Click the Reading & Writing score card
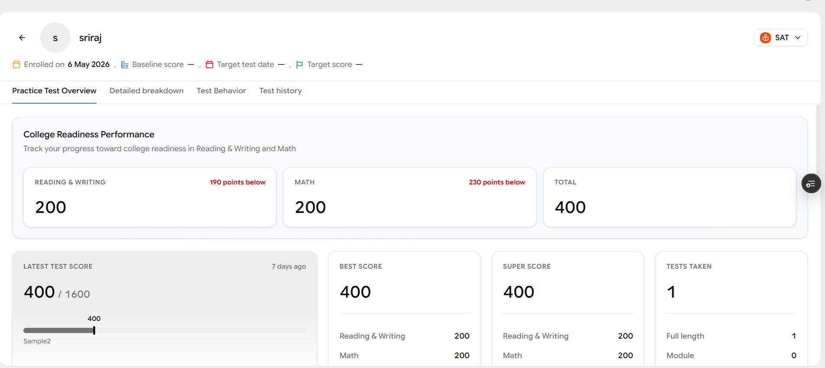 (150, 197)
